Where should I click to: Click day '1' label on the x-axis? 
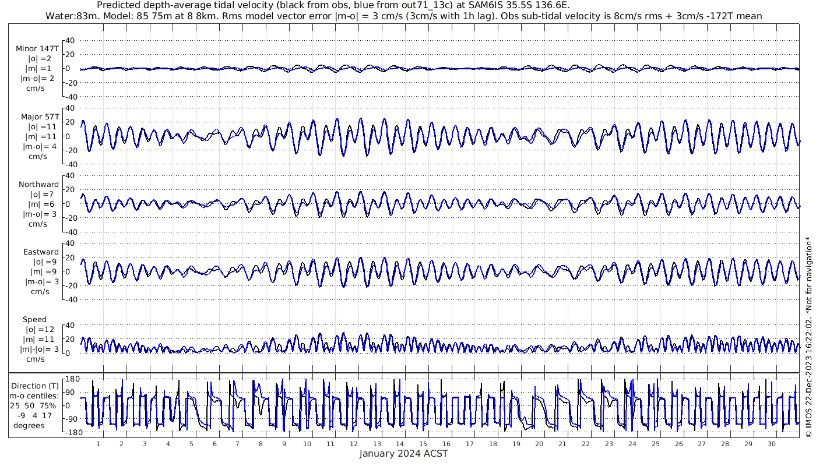(x=99, y=444)
